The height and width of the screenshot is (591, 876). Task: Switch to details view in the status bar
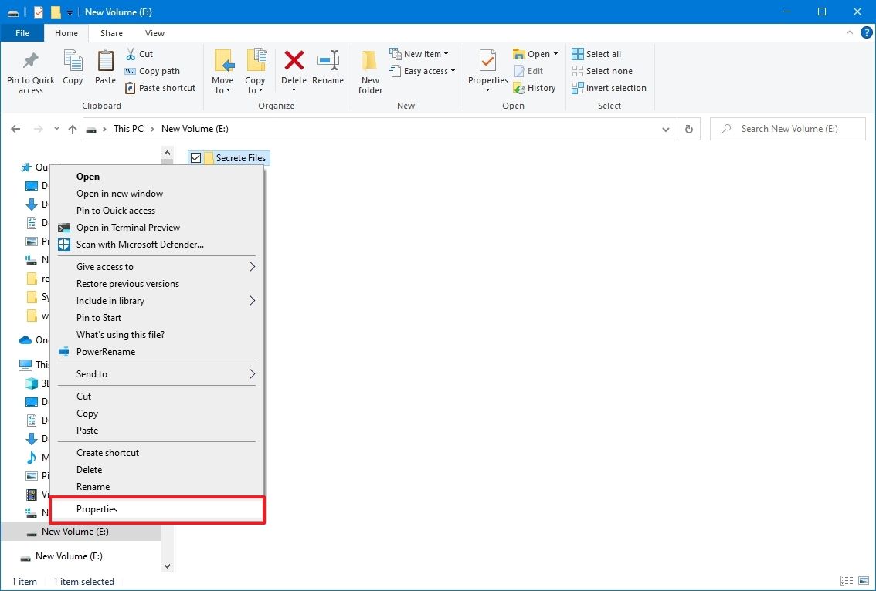click(847, 581)
